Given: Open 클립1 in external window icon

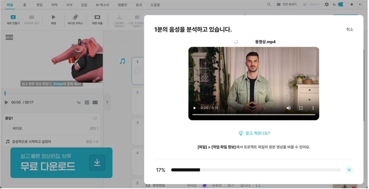Looking at the screenshot, I should 95,118.
